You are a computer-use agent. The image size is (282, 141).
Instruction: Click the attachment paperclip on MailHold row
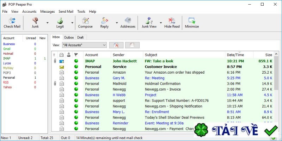pos(55,84)
